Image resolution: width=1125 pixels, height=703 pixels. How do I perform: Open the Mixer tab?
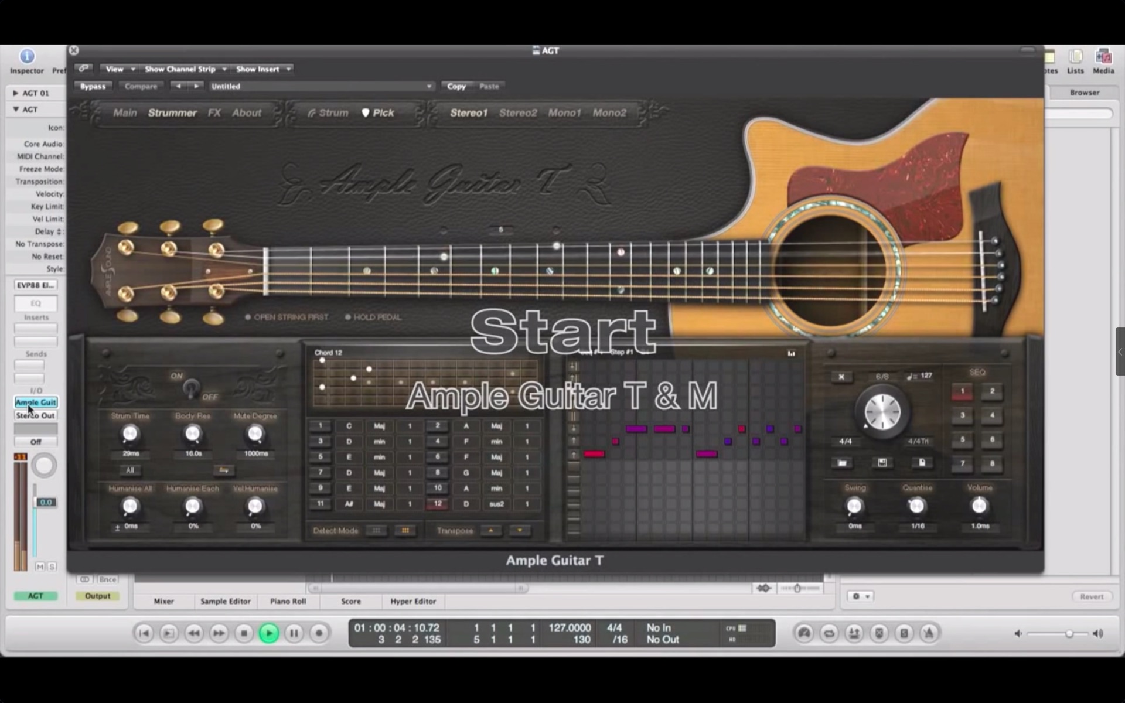(x=163, y=601)
